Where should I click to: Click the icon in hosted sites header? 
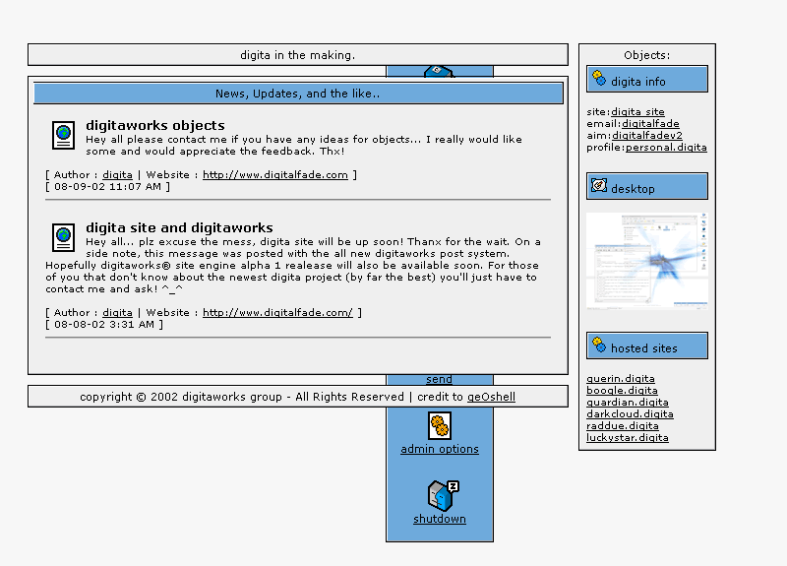(x=599, y=346)
